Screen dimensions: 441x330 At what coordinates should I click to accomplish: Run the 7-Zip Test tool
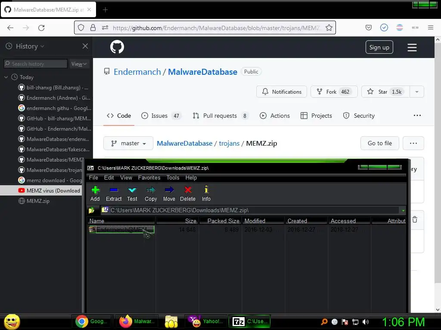(132, 194)
